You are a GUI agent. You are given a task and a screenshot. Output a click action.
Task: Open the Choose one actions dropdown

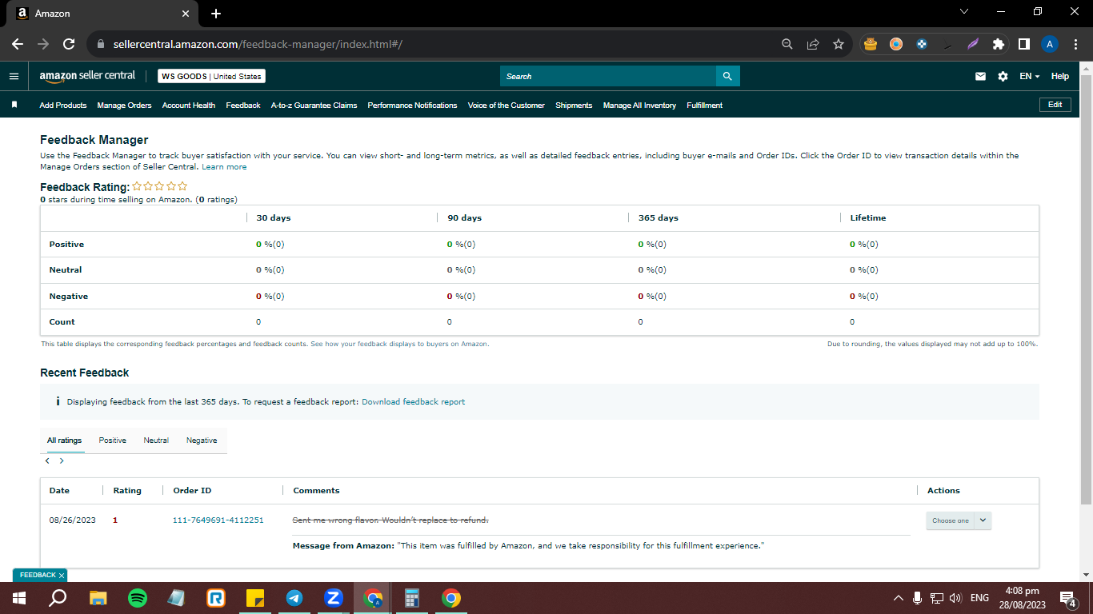point(959,520)
